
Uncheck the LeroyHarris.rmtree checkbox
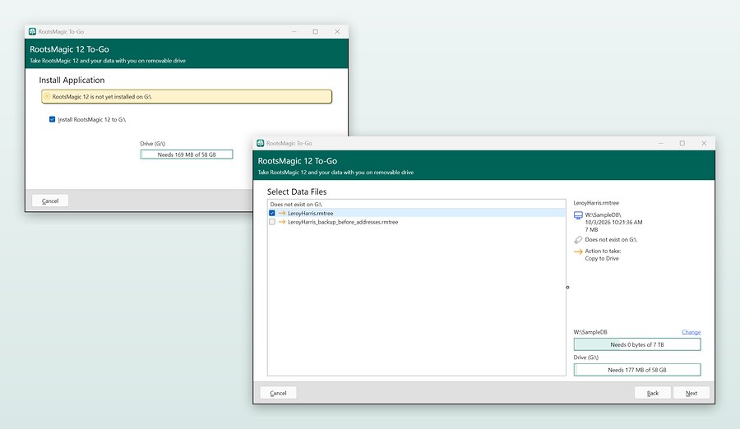[272, 214]
